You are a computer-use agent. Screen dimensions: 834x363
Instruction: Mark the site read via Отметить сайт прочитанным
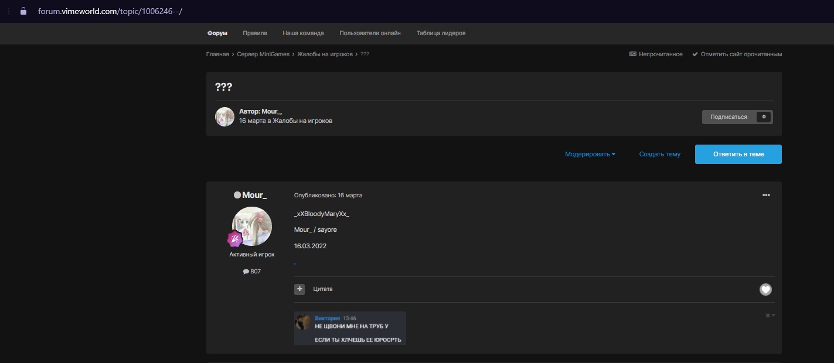737,54
